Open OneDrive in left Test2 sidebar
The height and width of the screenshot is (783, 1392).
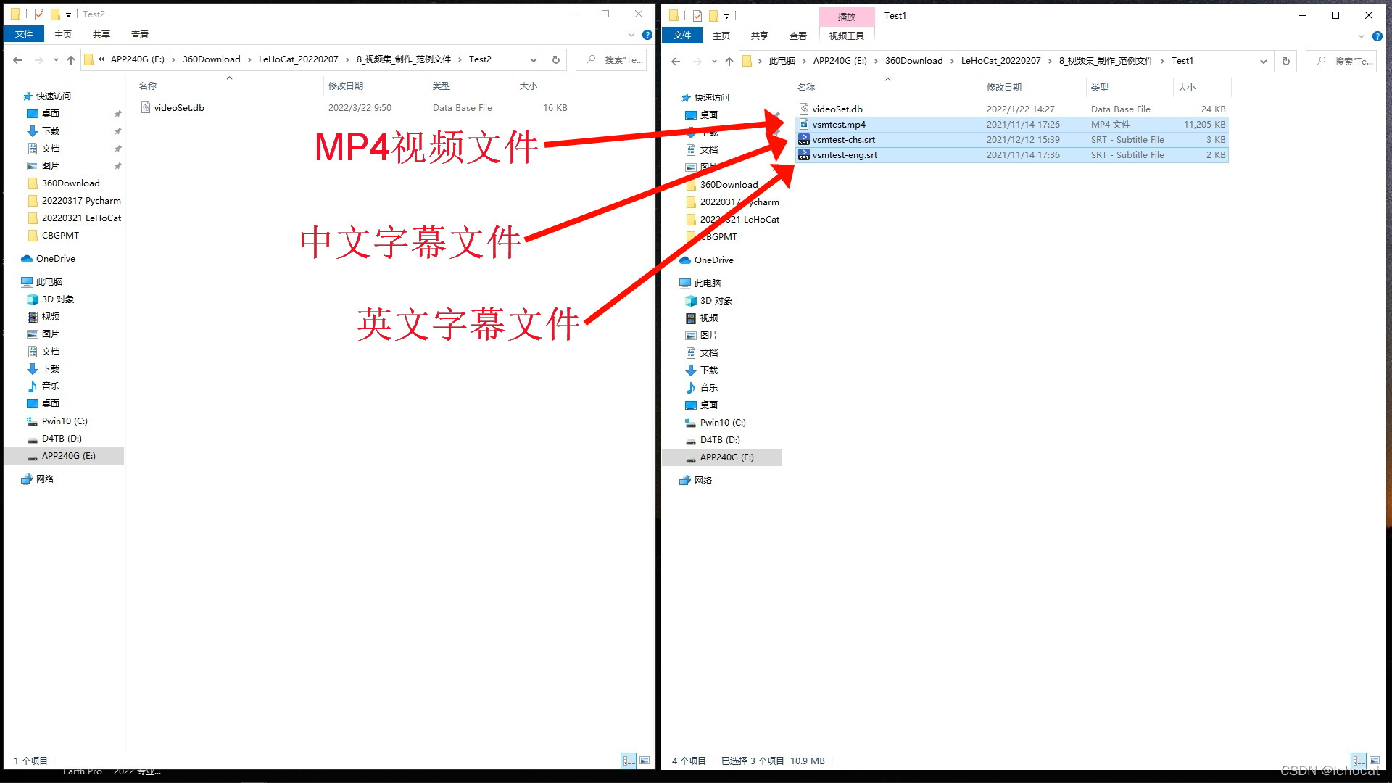(x=55, y=258)
